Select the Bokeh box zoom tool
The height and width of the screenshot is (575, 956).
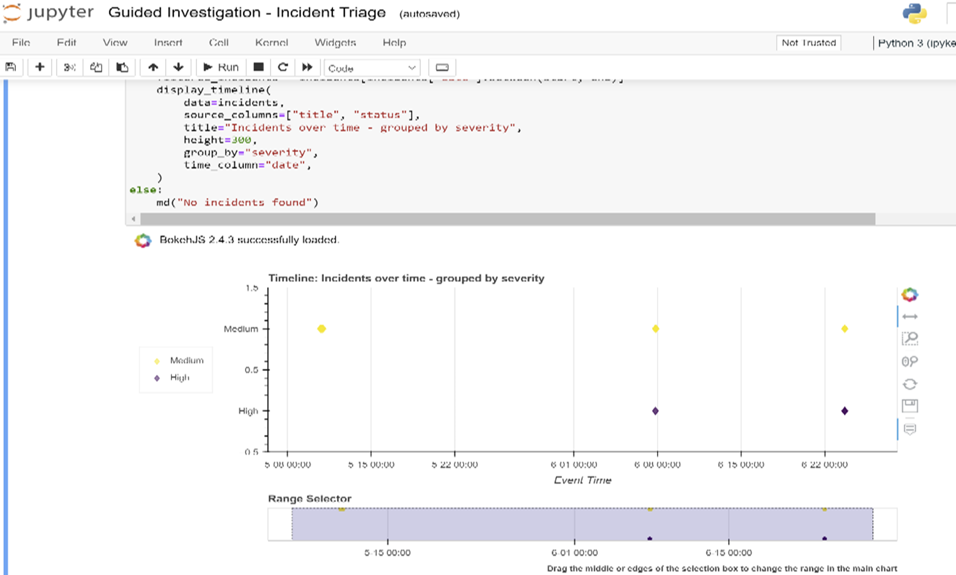click(910, 338)
